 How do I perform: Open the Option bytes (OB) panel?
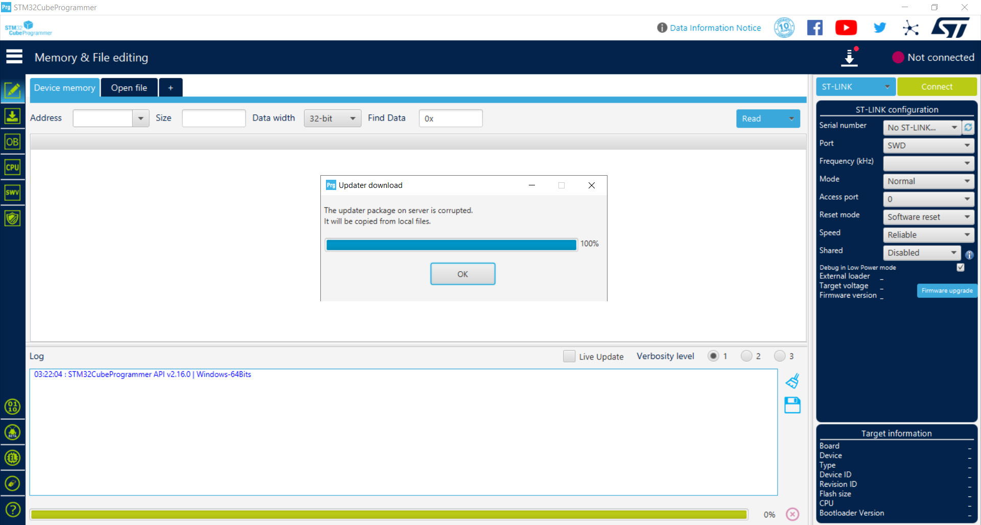13,142
